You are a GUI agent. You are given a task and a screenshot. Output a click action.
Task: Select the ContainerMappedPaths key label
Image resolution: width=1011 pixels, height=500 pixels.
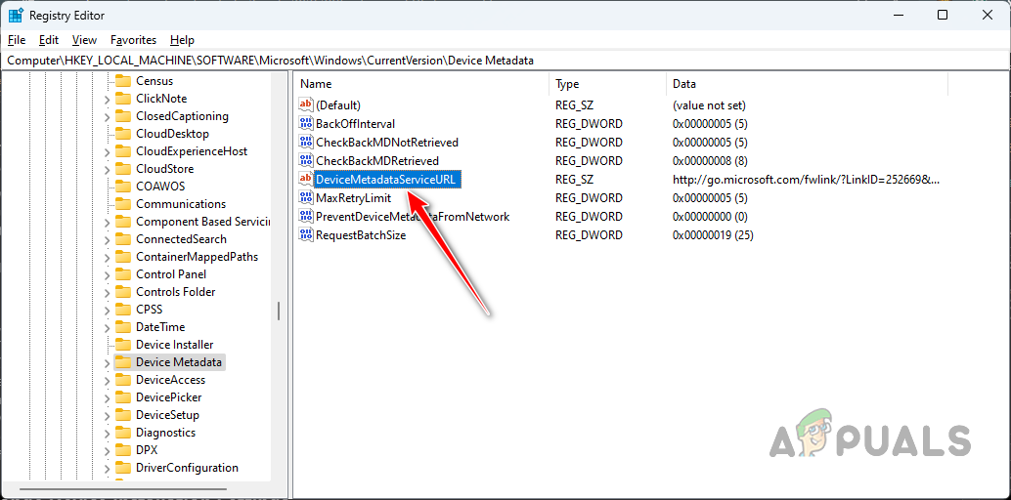click(x=197, y=257)
